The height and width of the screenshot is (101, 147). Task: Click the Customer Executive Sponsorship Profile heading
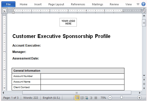click(61, 36)
